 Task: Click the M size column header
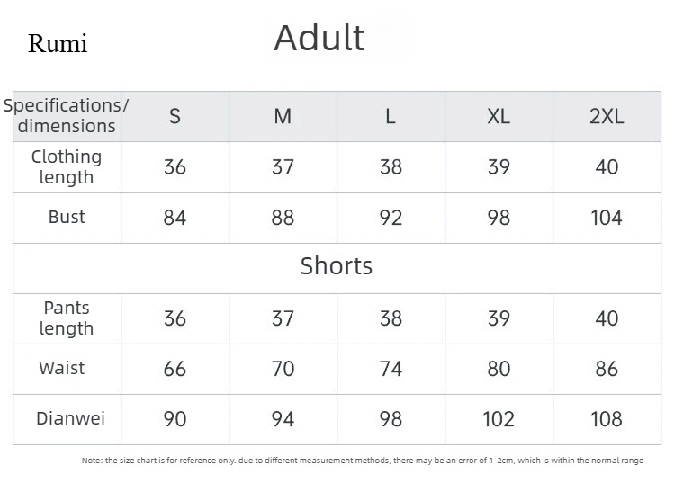coord(283,116)
